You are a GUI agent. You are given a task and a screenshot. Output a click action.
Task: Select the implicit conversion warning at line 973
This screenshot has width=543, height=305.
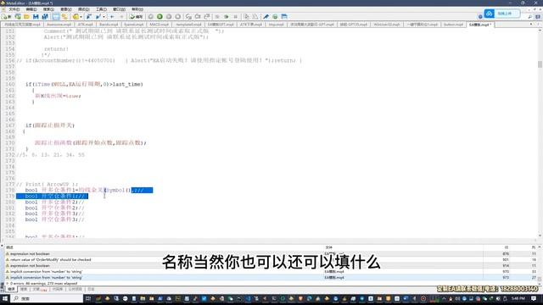click(270, 277)
